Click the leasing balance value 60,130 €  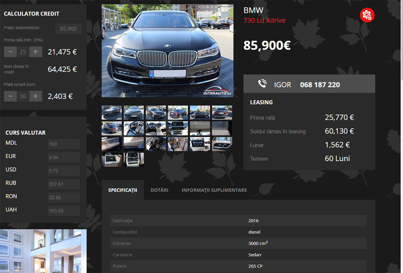pyautogui.click(x=339, y=131)
